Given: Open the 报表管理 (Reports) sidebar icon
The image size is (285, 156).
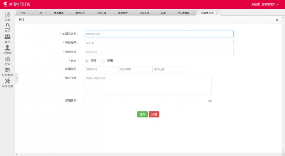Looking at the screenshot, I should coord(7,71).
